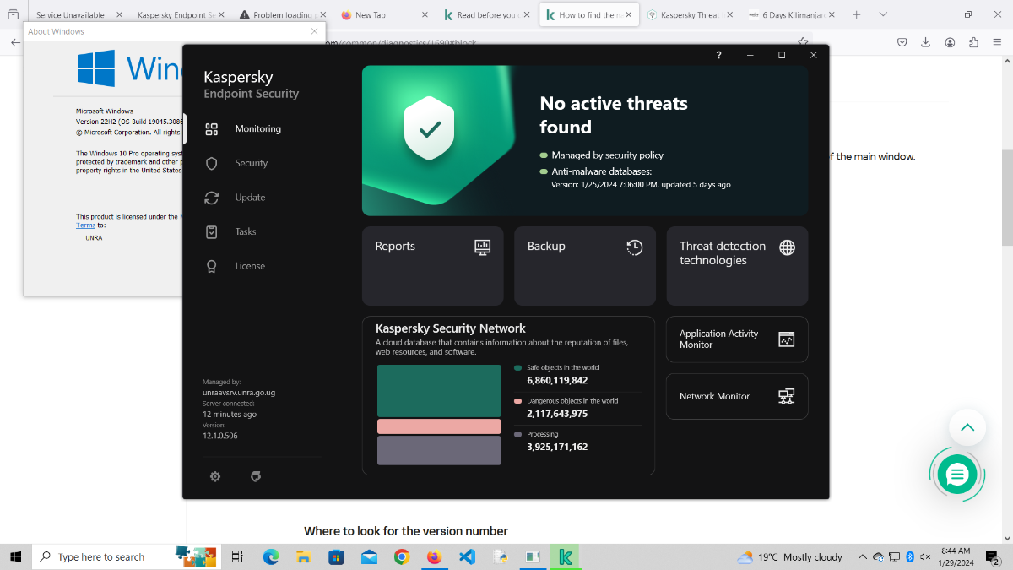Open the browser application menu

click(998, 42)
